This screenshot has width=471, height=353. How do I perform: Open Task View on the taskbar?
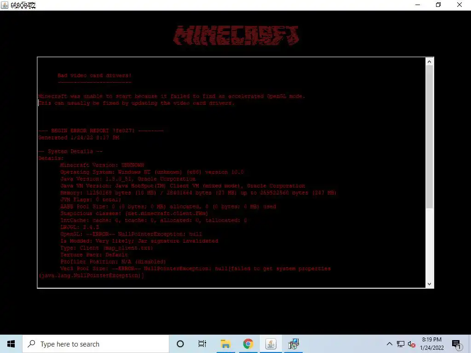pos(202,344)
